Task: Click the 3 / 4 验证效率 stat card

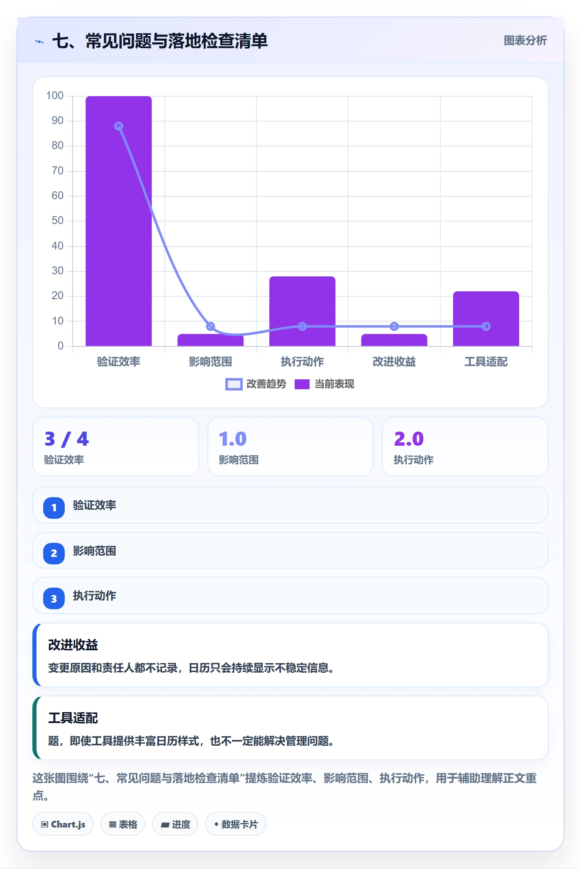Action: (x=116, y=447)
